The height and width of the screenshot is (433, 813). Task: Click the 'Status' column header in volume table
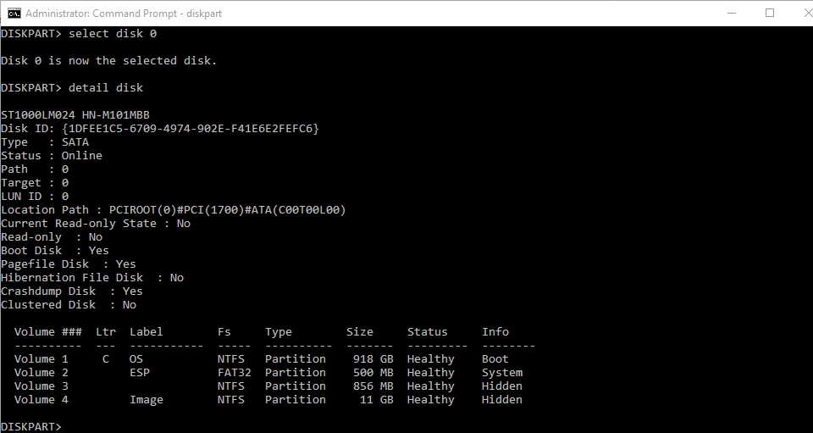[x=427, y=332]
